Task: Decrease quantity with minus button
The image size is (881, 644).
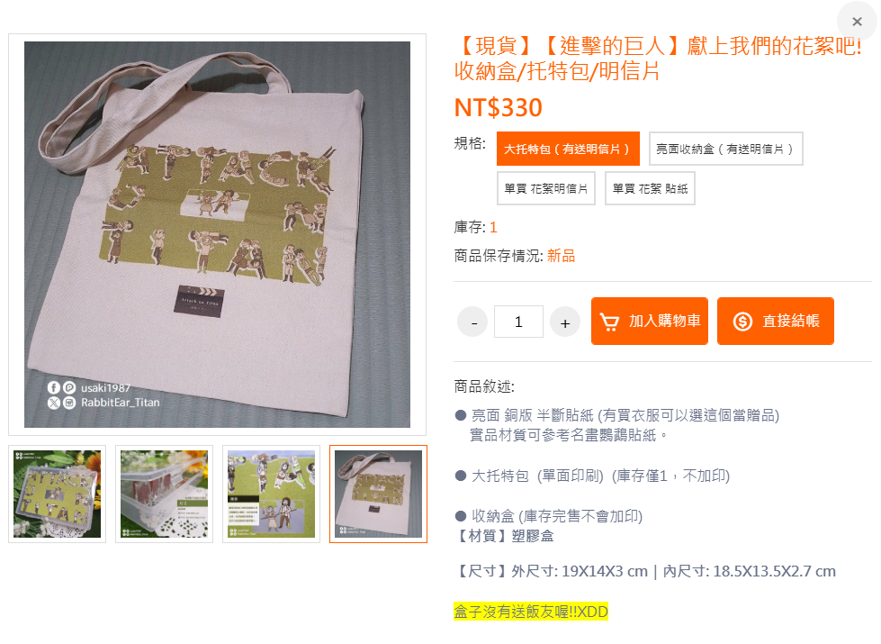Action: [472, 322]
